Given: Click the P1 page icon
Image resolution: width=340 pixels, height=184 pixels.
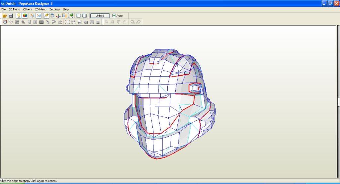Looking at the screenshot, I should coord(80,22).
